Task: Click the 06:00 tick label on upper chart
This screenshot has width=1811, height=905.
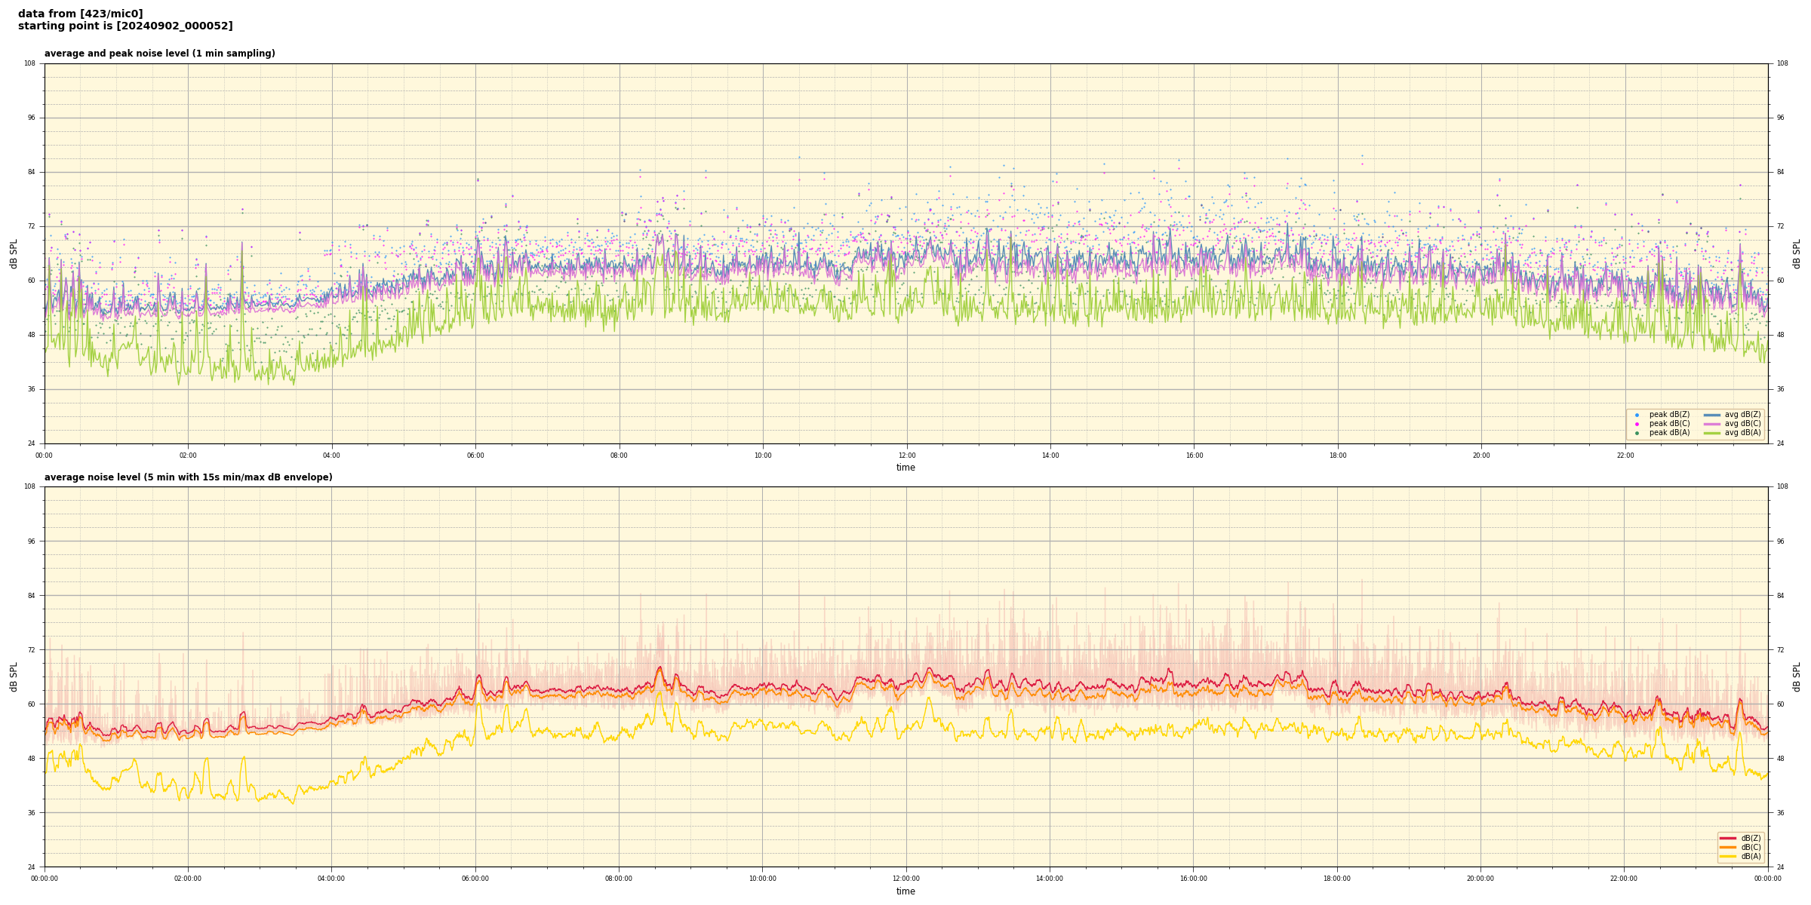Action: (x=475, y=456)
